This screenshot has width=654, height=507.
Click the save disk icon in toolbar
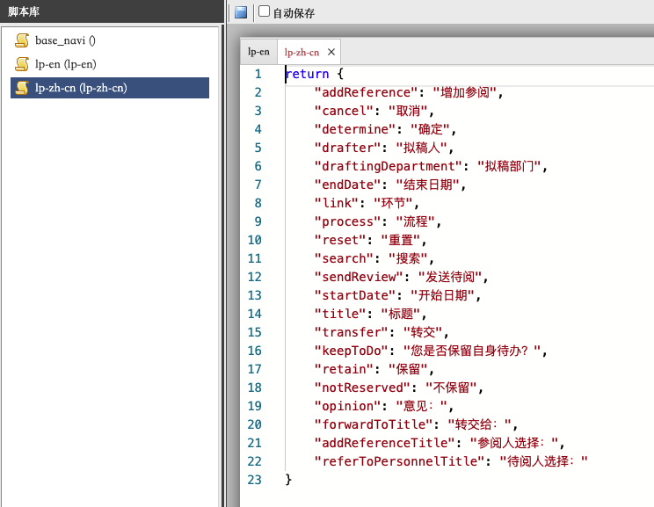click(x=241, y=12)
